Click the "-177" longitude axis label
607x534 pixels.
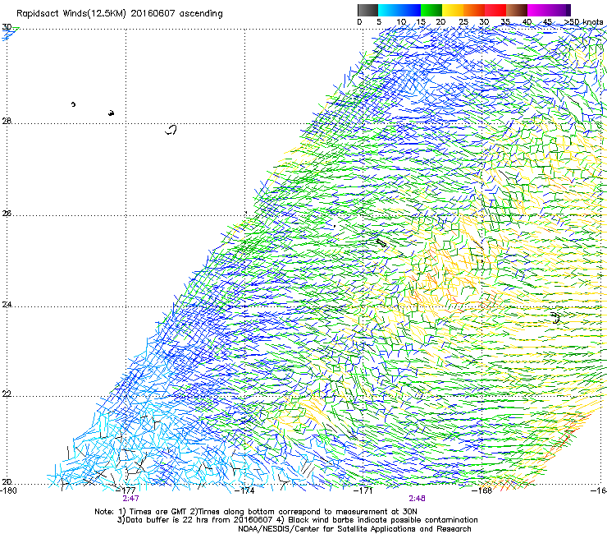click(127, 490)
